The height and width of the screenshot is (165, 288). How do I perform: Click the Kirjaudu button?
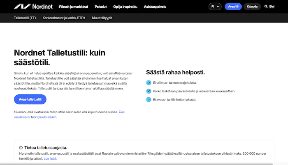(x=252, y=7)
